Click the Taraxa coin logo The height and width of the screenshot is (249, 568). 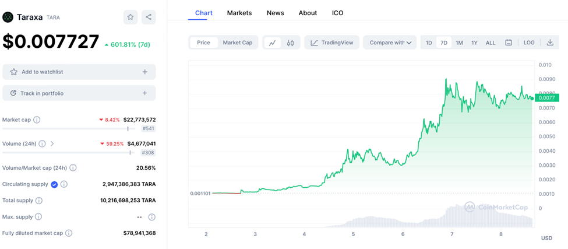pyautogui.click(x=8, y=17)
